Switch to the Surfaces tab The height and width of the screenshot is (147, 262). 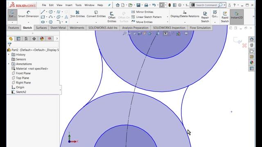tap(41, 28)
